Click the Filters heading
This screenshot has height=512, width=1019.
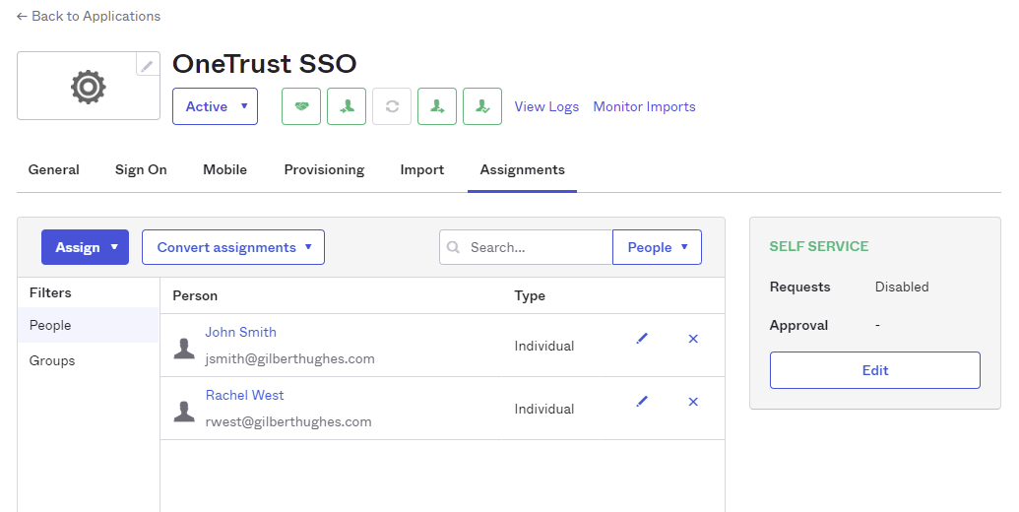(50, 292)
